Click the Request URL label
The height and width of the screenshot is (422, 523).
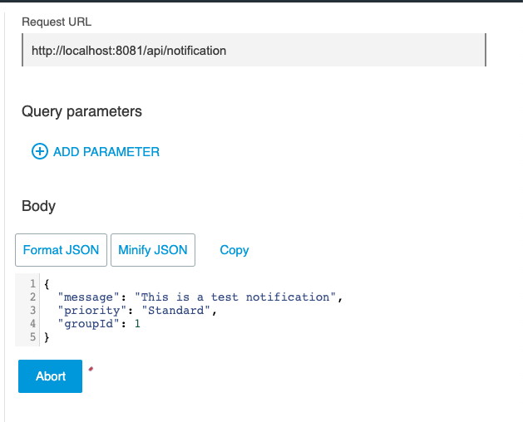pyautogui.click(x=55, y=21)
